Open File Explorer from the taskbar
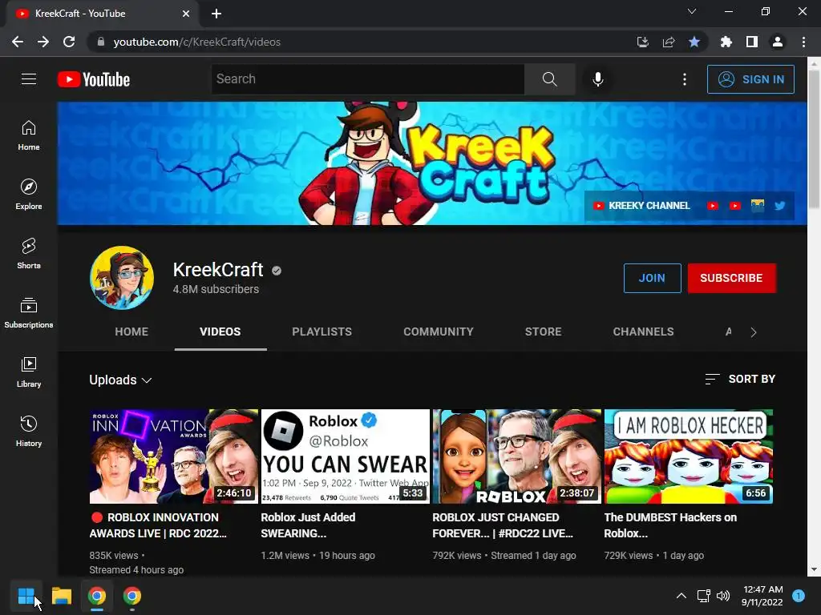Image resolution: width=821 pixels, height=615 pixels. [x=61, y=596]
